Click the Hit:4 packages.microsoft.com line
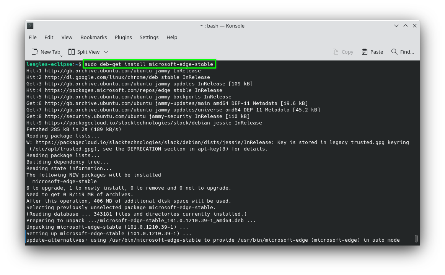The width and height of the screenshot is (445, 275). coord(124,90)
